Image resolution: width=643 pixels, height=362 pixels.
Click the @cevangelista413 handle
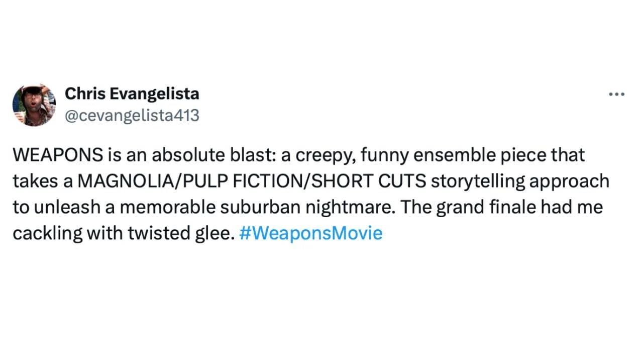(132, 116)
